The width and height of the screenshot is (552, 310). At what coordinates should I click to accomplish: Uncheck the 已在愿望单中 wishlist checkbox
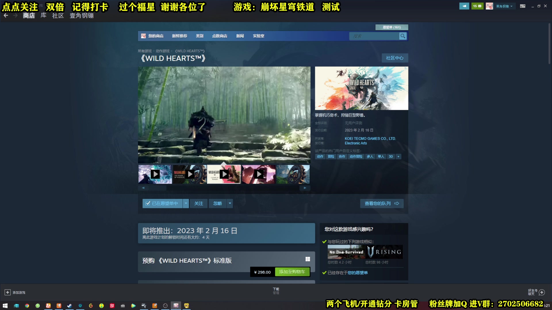click(x=148, y=203)
